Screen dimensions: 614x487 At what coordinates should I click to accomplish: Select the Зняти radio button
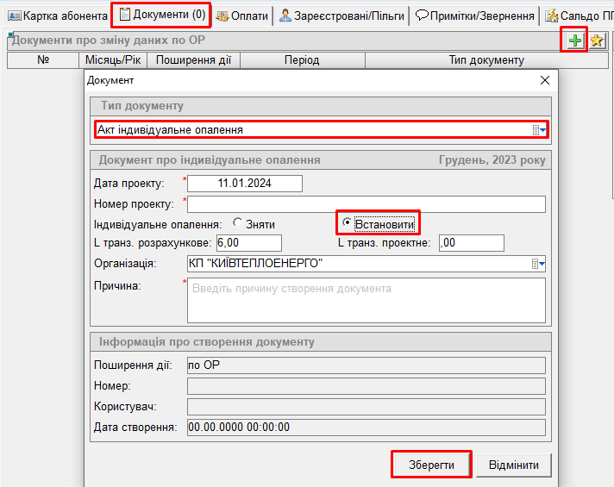click(237, 224)
